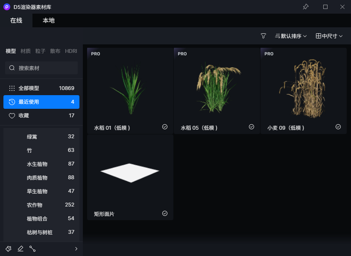Maximize the asset library window
The height and width of the screenshot is (256, 351).
click(325, 7)
